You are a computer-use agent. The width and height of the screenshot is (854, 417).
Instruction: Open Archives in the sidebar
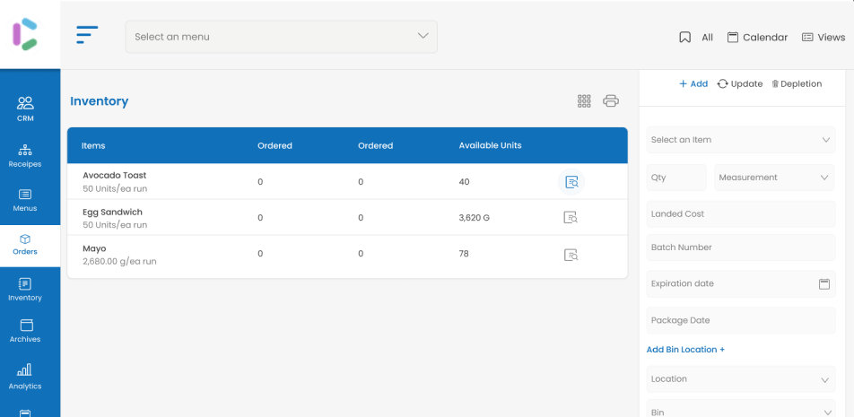coord(25,331)
